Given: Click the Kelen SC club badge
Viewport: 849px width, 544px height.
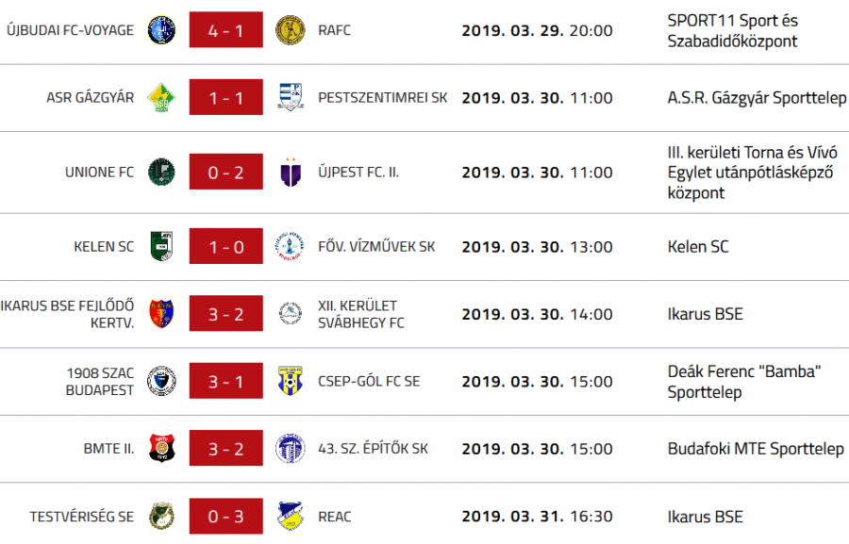Looking at the screenshot, I should tap(161, 247).
